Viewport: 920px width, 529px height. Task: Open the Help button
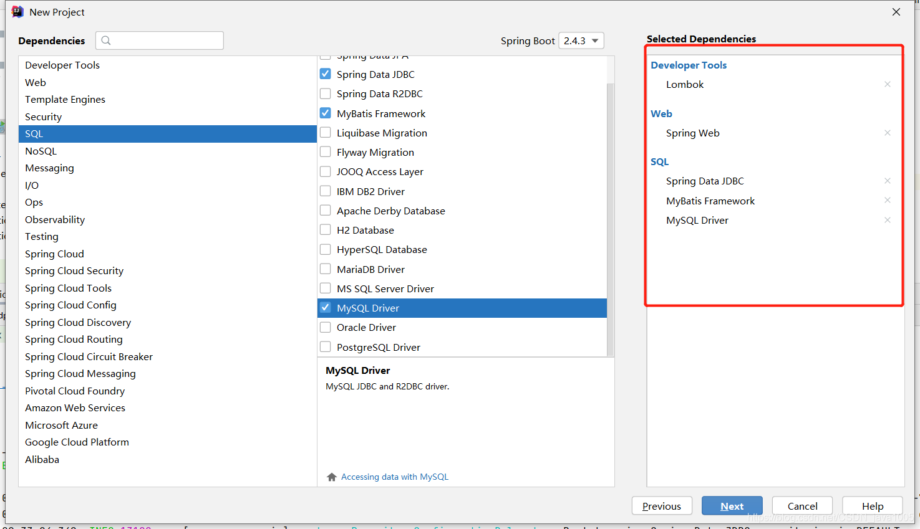click(x=873, y=506)
